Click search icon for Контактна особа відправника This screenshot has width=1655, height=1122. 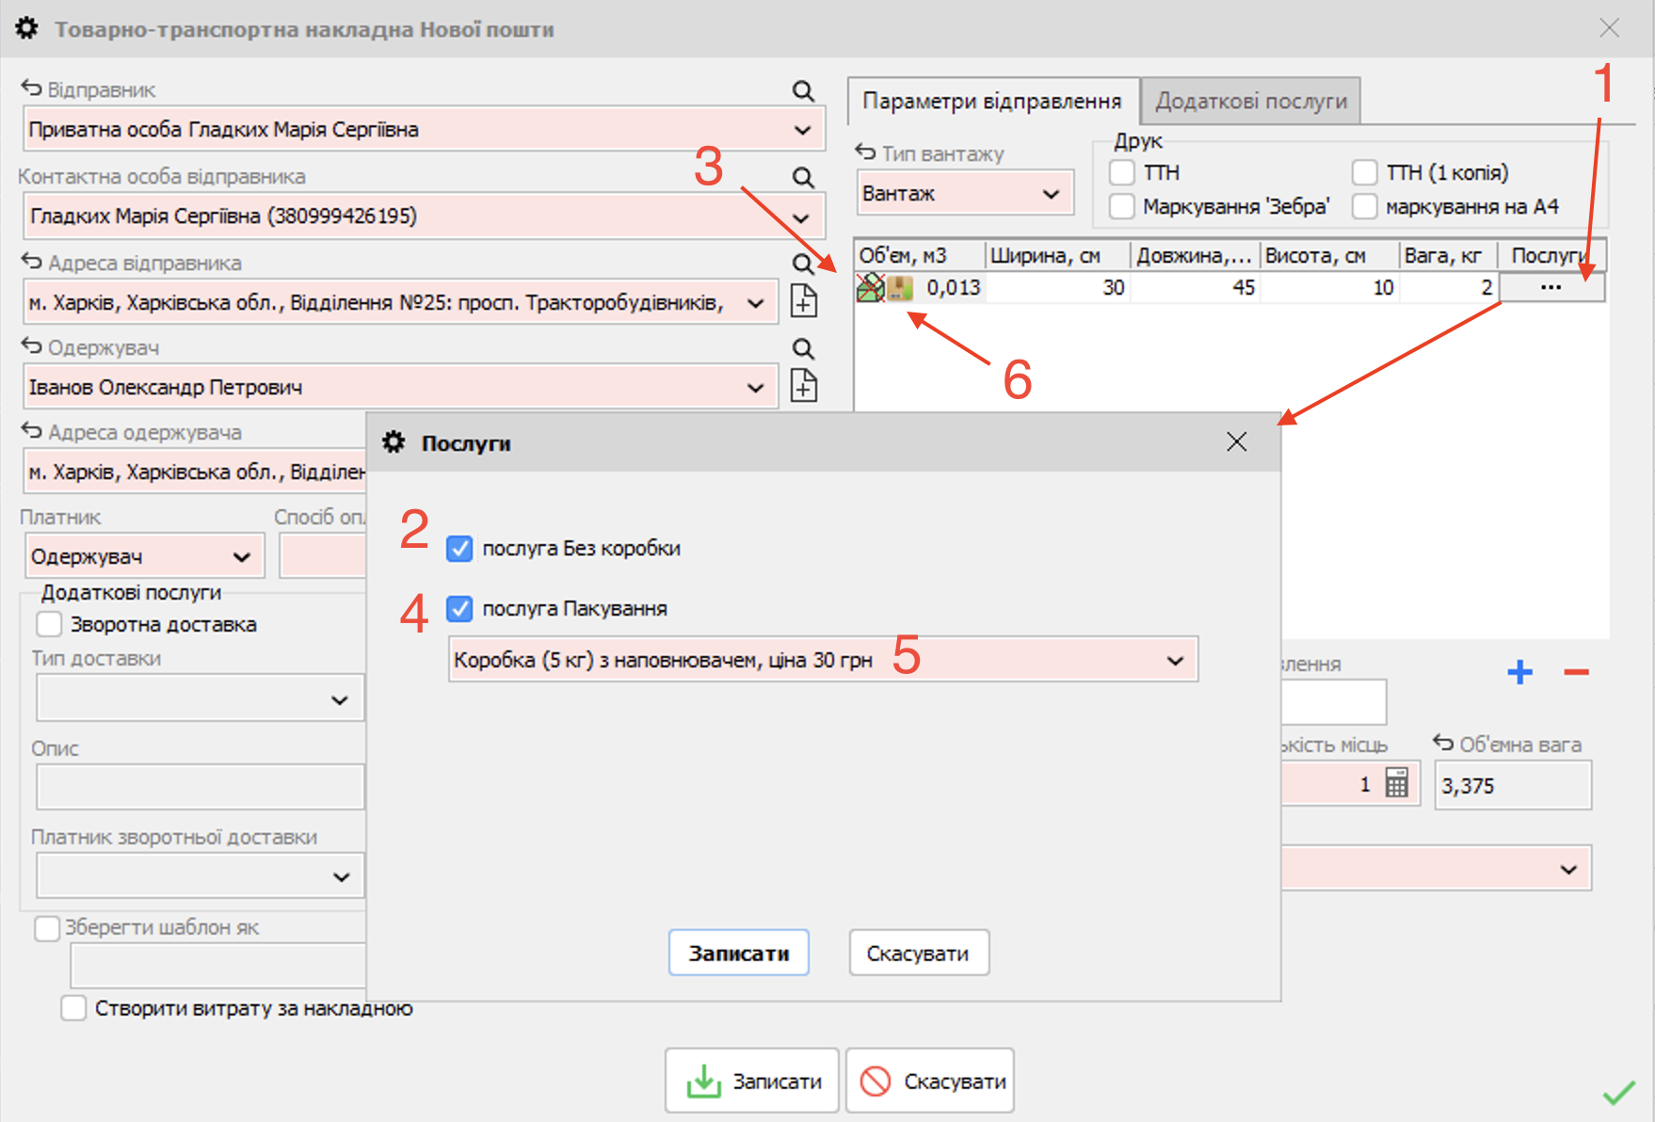(x=802, y=177)
